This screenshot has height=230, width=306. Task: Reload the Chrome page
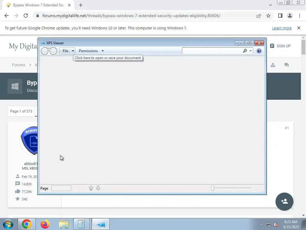point(26,16)
